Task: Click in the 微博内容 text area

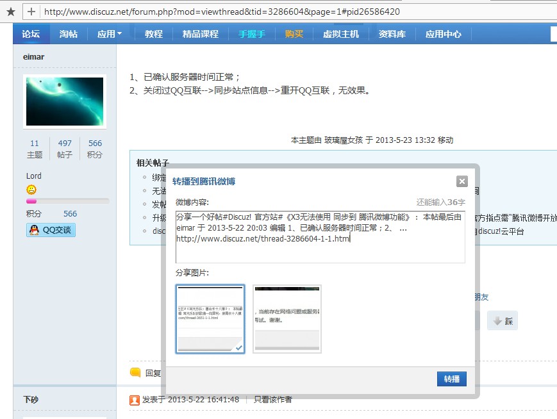Action: (320, 237)
